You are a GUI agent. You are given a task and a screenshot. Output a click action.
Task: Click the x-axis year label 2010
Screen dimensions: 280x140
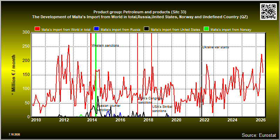coord(36,120)
